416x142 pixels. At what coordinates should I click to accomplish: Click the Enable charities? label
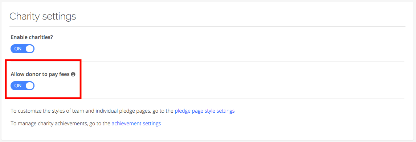tap(32, 37)
